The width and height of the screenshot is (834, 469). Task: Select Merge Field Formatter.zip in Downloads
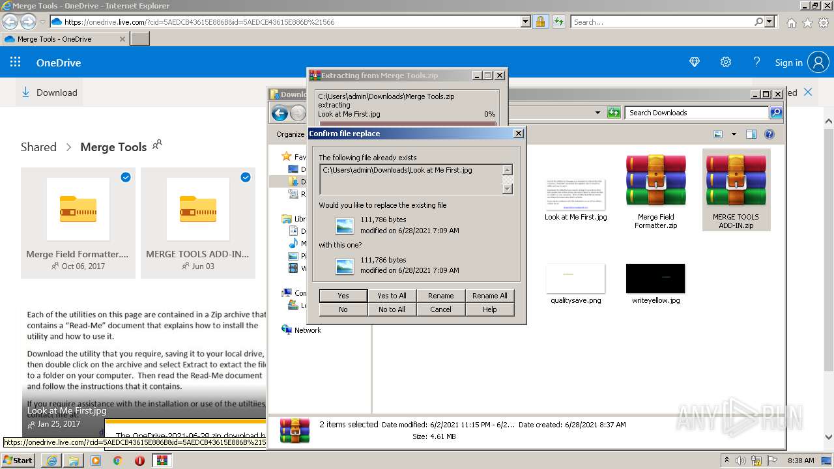(x=655, y=192)
